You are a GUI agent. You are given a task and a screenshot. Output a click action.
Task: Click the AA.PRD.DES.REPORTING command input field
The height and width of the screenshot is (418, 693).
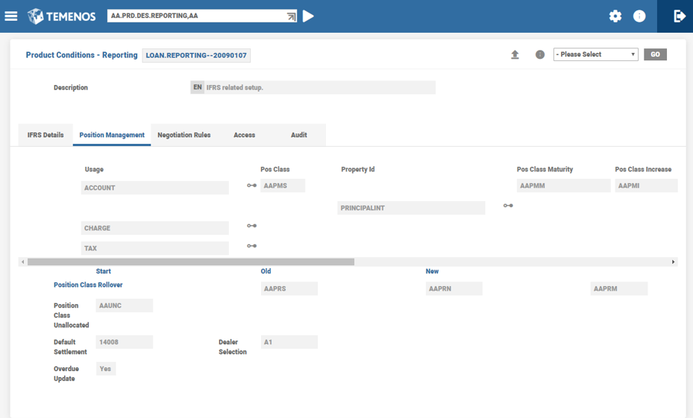[x=194, y=16]
